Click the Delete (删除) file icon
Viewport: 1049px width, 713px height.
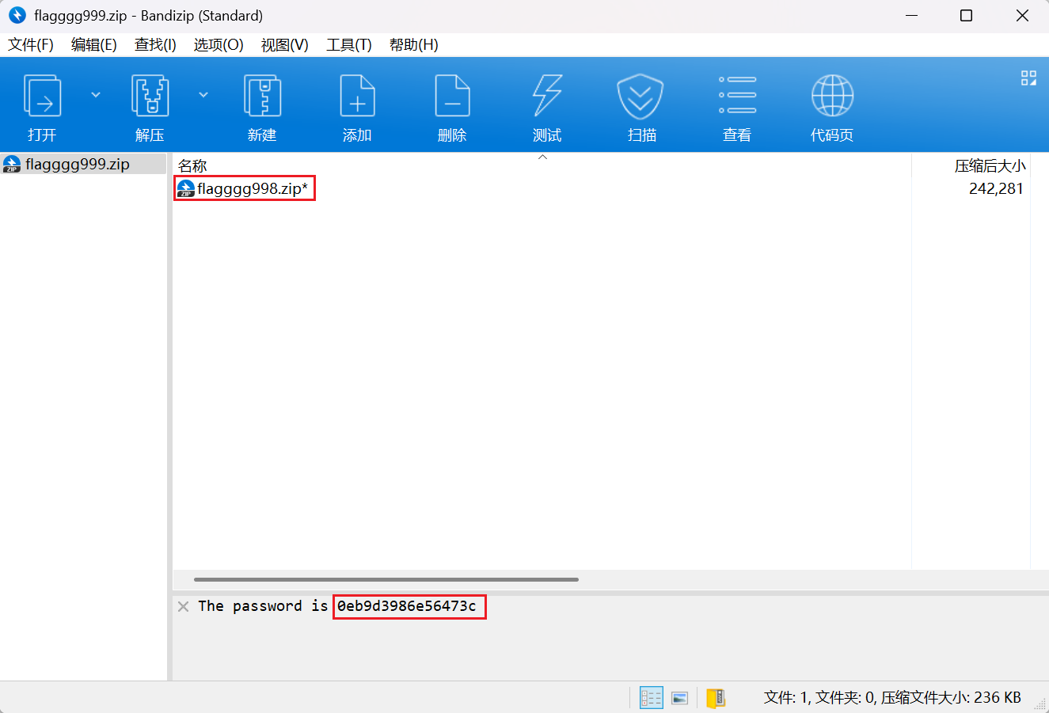(x=452, y=97)
